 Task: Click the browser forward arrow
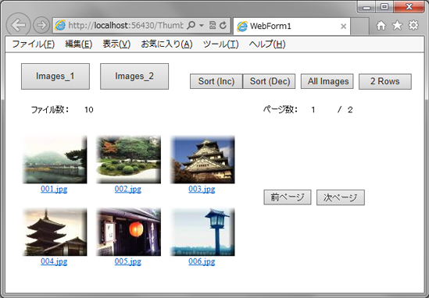41,25
